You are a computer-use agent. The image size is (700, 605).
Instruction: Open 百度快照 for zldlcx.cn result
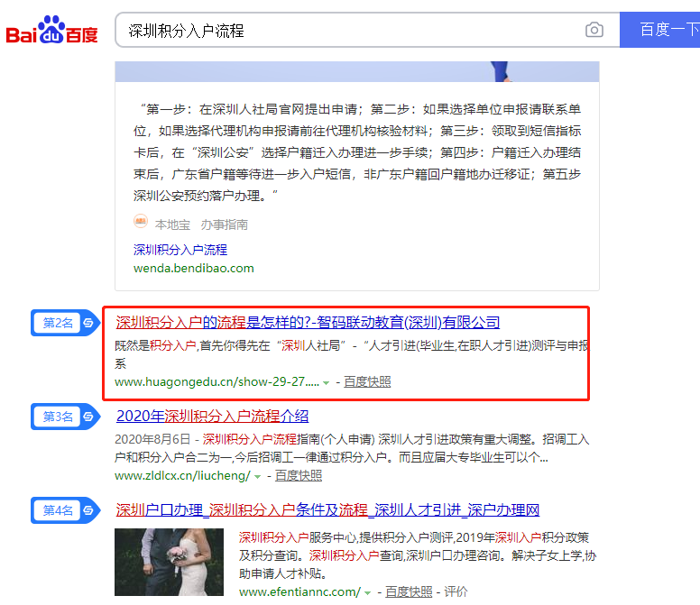pos(299,475)
